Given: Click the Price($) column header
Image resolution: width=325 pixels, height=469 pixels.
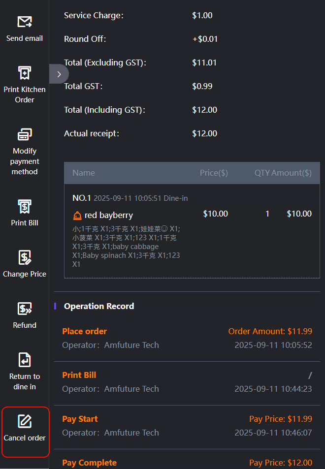Looking at the screenshot, I should [214, 173].
